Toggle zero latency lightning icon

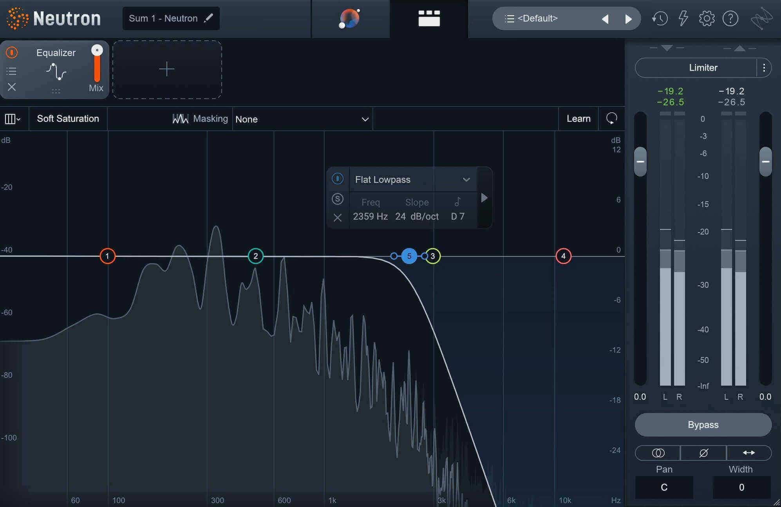coord(683,18)
